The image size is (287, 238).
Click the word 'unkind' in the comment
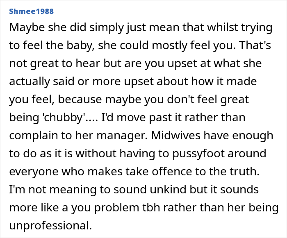click(168, 189)
